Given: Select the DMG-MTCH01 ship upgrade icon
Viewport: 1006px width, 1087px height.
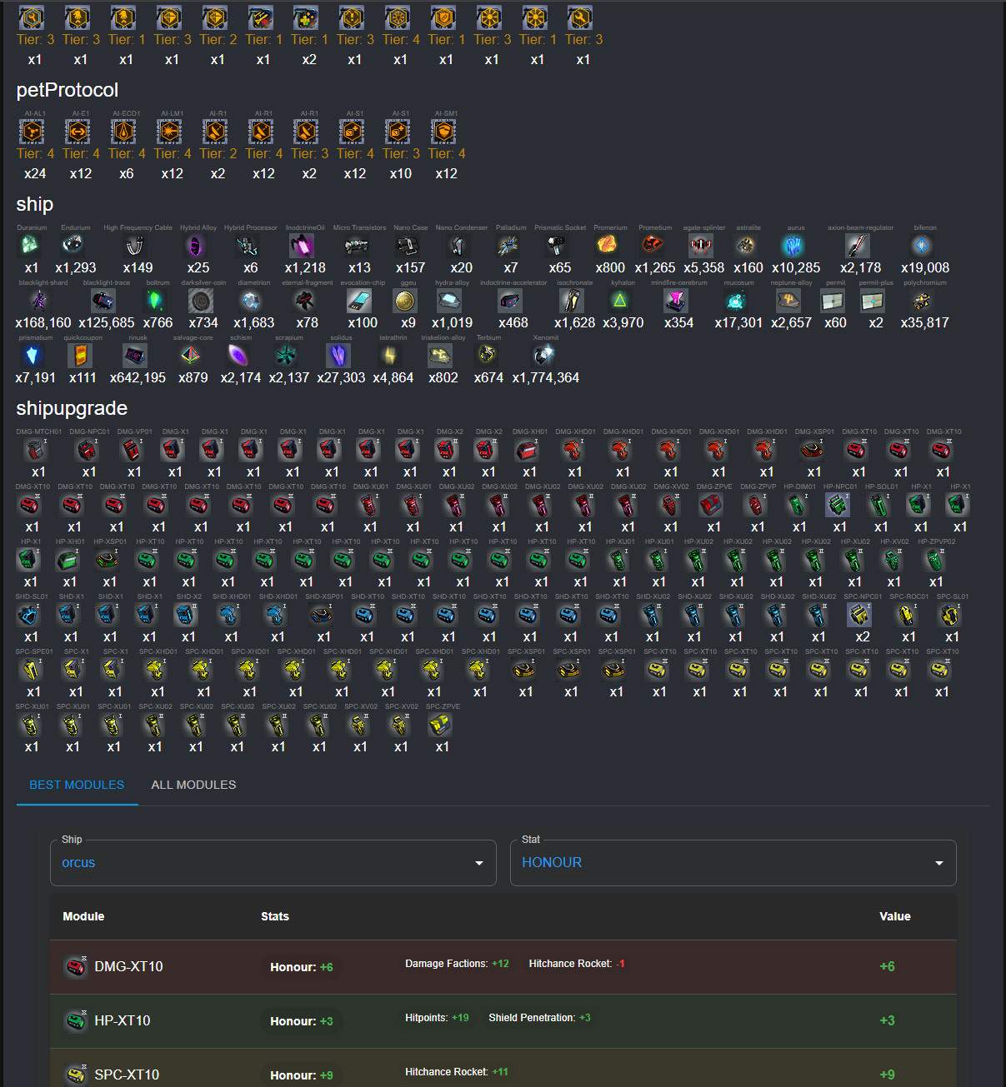Looking at the screenshot, I should pos(37,450).
